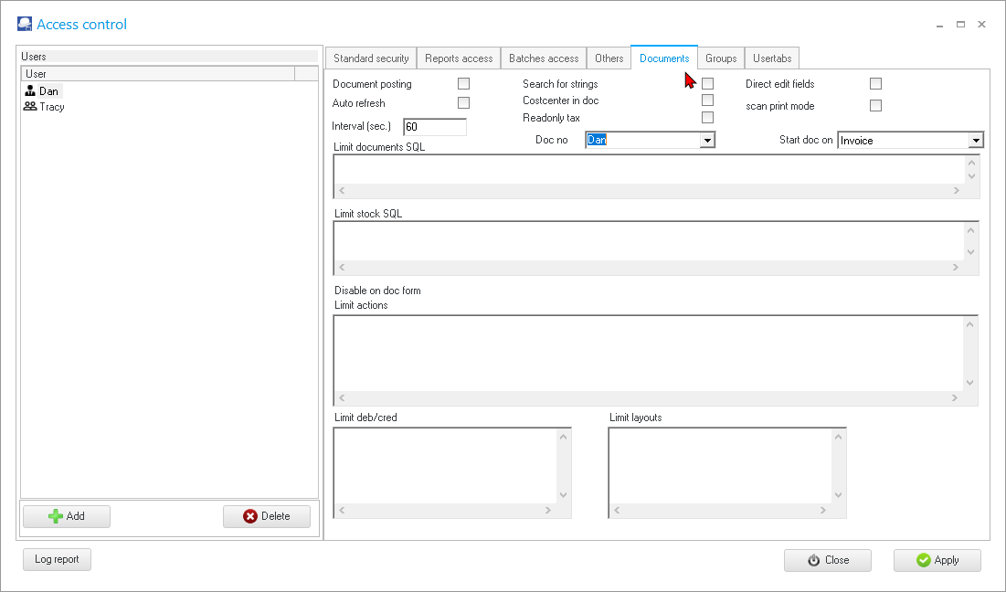Enable the Document posting checkbox

click(463, 84)
